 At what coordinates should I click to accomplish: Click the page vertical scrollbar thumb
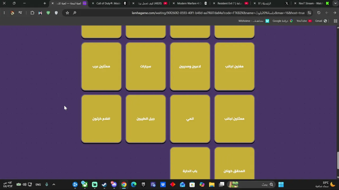pos(338,160)
